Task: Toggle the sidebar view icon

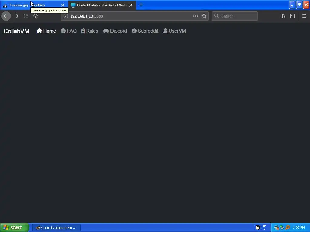Action: coord(292,16)
